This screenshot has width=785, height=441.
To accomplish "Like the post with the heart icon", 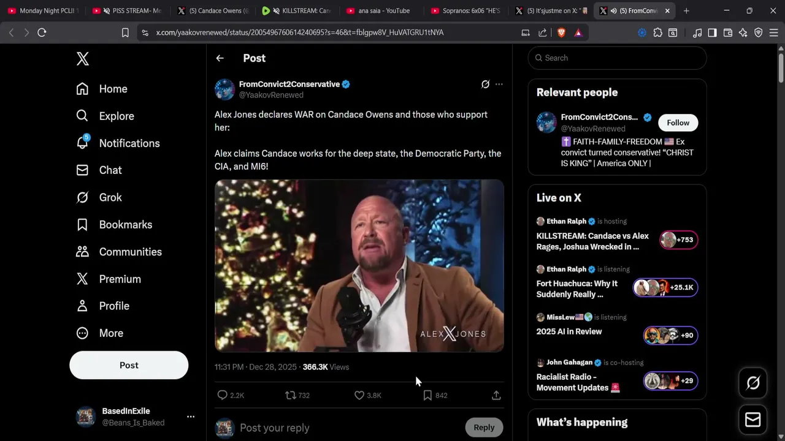I will (x=359, y=395).
